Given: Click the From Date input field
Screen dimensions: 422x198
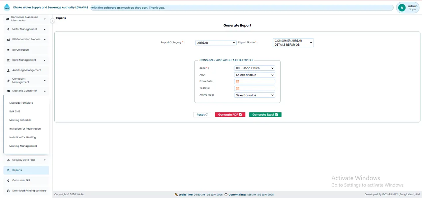Looking at the screenshot, I should (x=255, y=82).
